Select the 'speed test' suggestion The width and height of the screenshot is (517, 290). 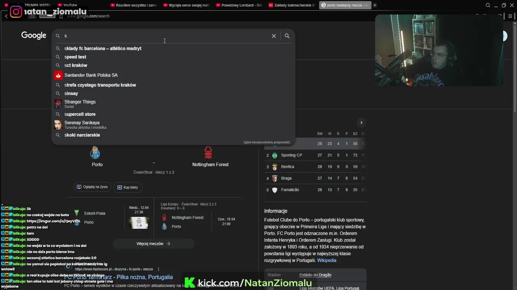(174, 57)
